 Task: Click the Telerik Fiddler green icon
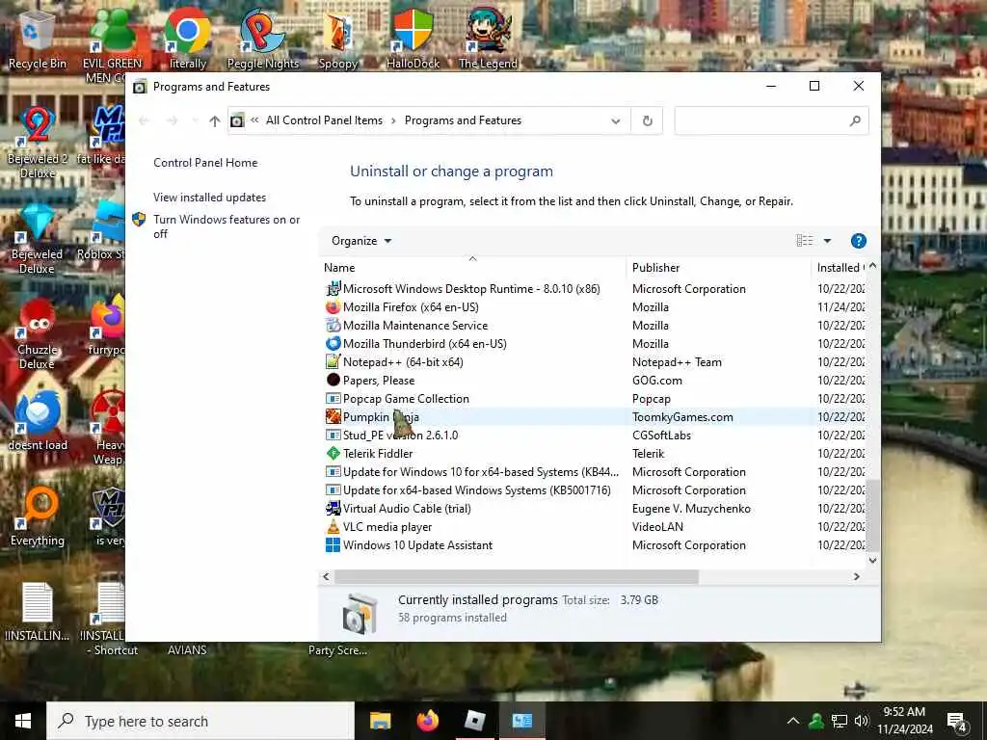point(333,453)
